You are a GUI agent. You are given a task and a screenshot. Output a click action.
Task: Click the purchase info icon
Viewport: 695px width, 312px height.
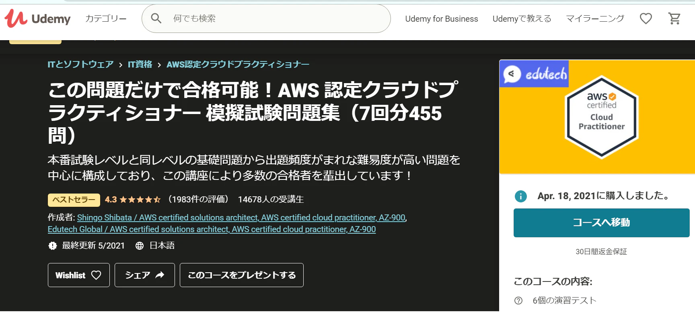coord(521,196)
